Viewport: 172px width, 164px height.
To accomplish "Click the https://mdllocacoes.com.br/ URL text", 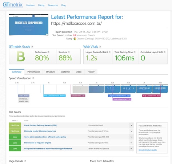I will (76, 23).
